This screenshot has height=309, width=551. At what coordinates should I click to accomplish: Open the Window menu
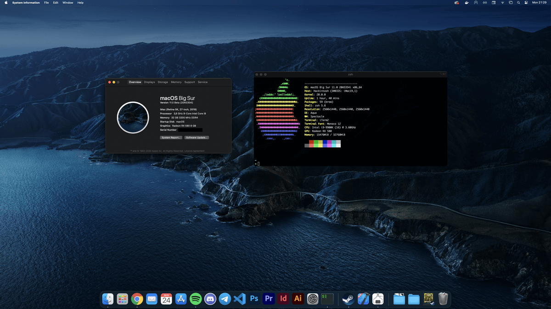tap(68, 3)
